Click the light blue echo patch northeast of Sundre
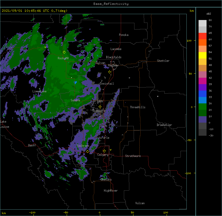The image size is (222, 216). point(75,83)
